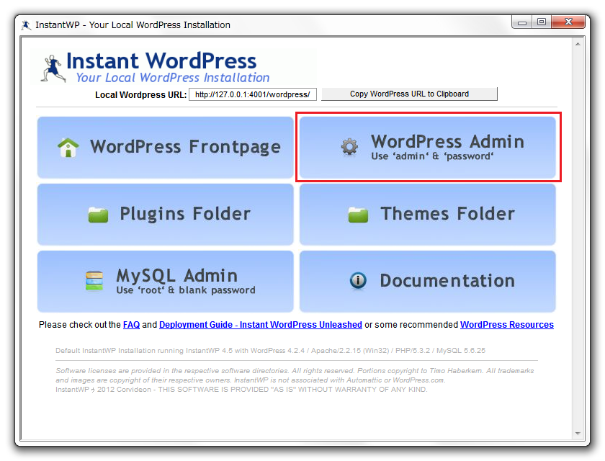Viewport: 605px width, 461px height.
Task: Click the 'Default InstantWP Installation running' version line
Action: pyautogui.click(x=271, y=351)
